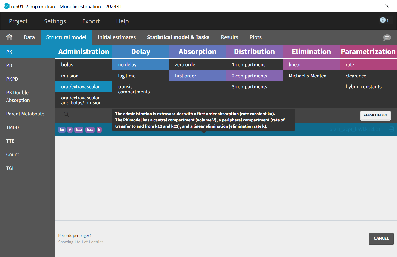Open the model file icon in result row
Screen dimensions: 397x257
pyautogui.click(x=392, y=129)
